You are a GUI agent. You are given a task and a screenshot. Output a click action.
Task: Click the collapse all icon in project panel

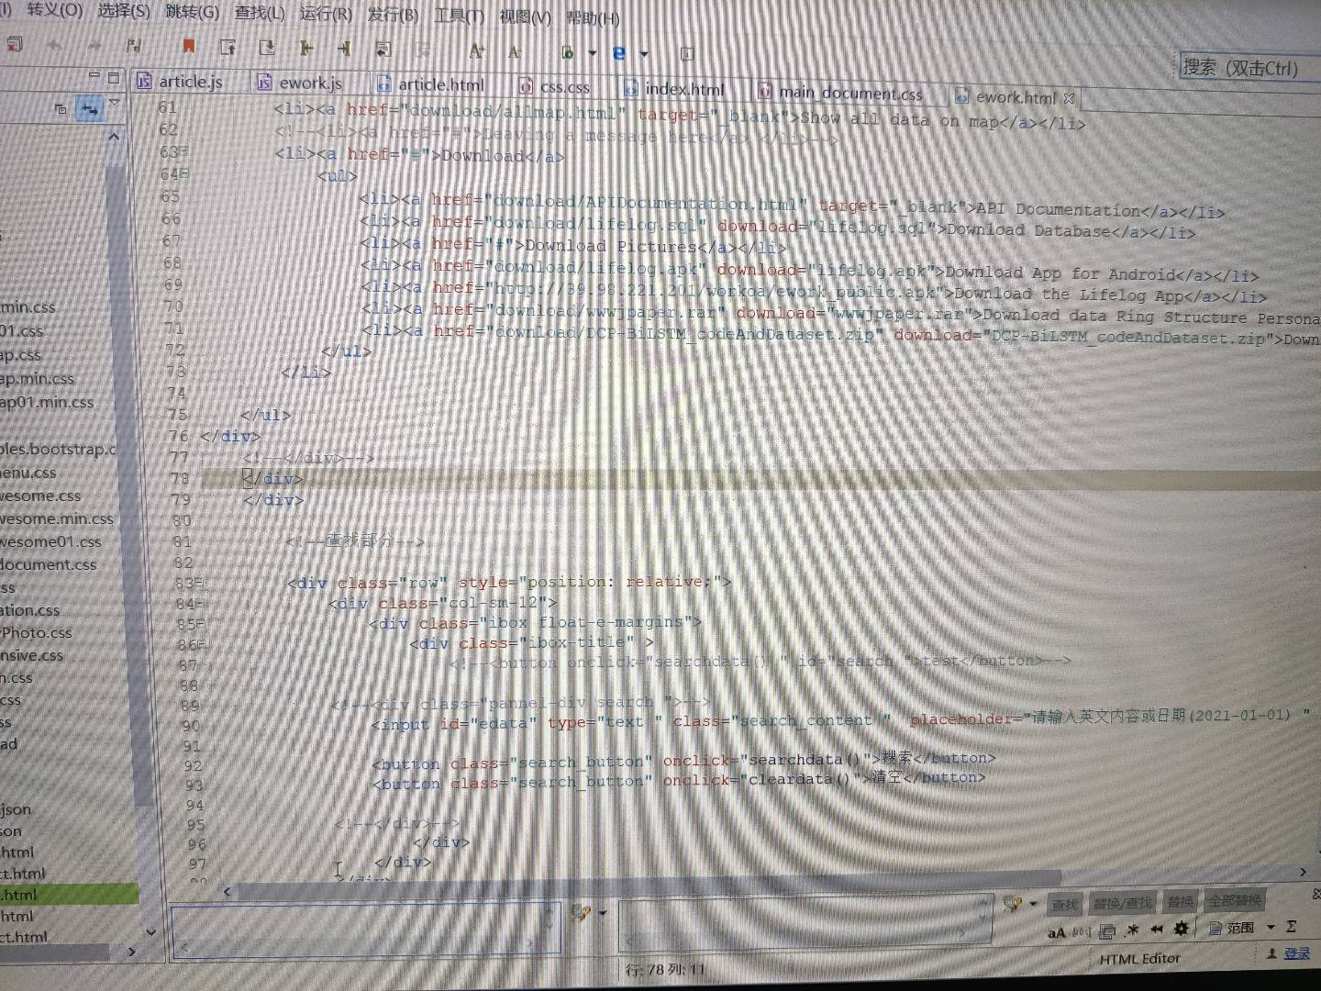[61, 109]
